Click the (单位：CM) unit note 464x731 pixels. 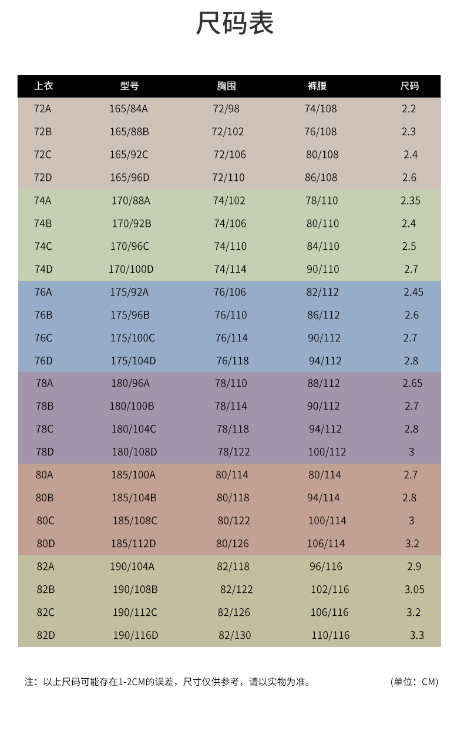pos(414,682)
